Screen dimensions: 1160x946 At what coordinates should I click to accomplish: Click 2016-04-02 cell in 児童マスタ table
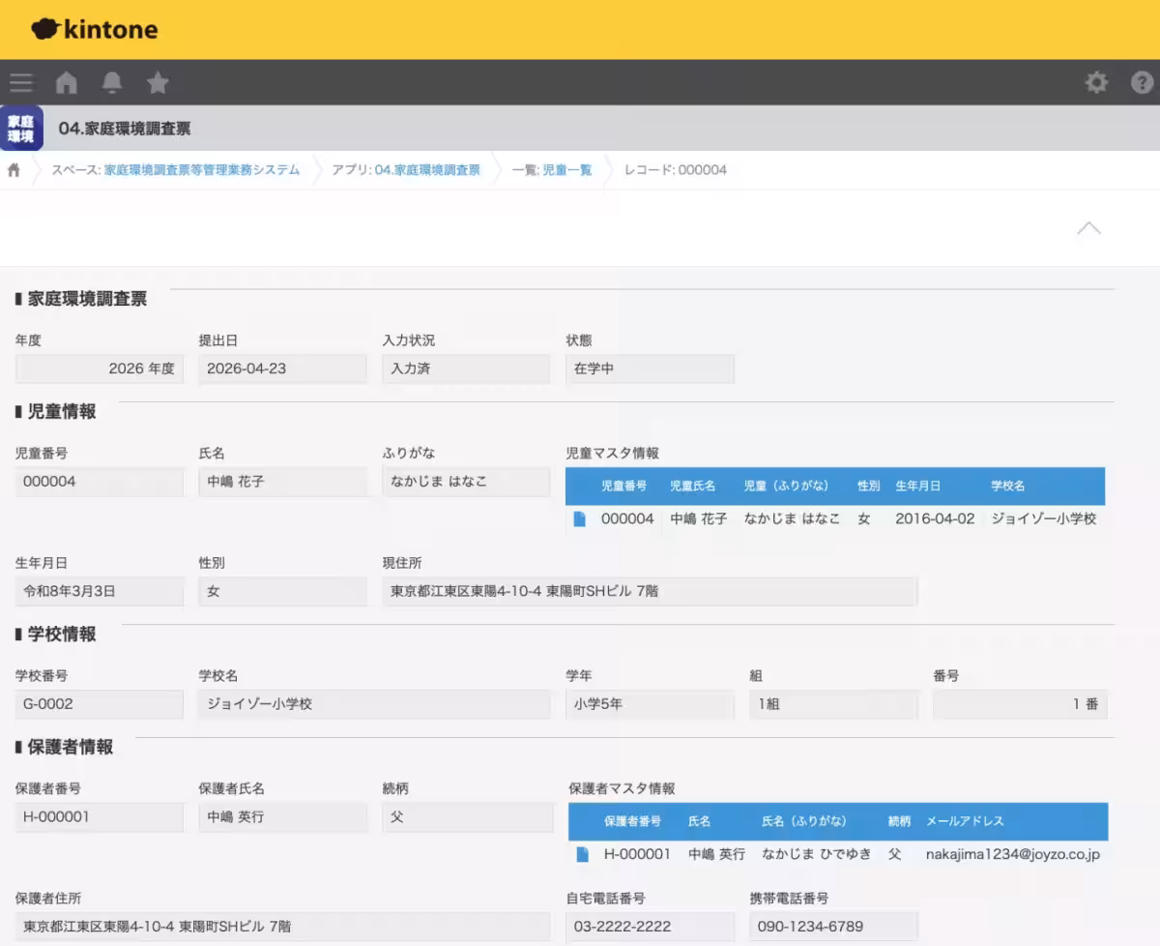coord(935,519)
